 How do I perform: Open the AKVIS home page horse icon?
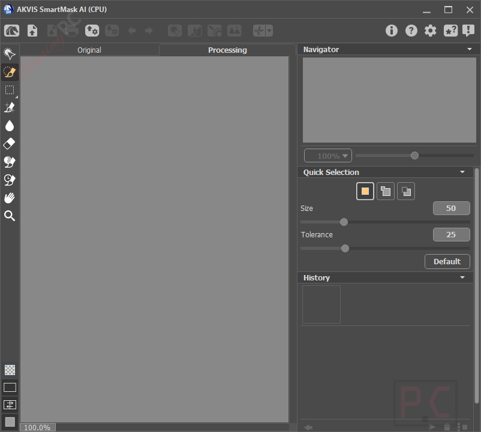[x=11, y=31]
